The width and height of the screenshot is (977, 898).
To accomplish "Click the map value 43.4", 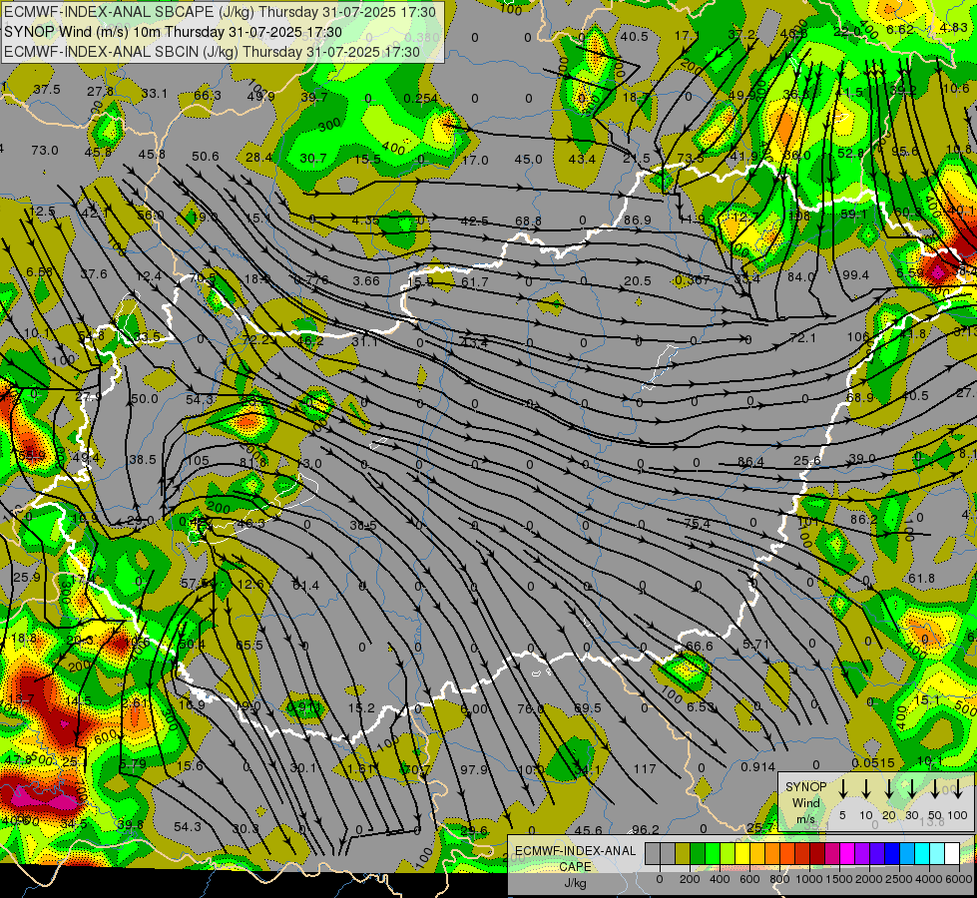I will 582,159.
